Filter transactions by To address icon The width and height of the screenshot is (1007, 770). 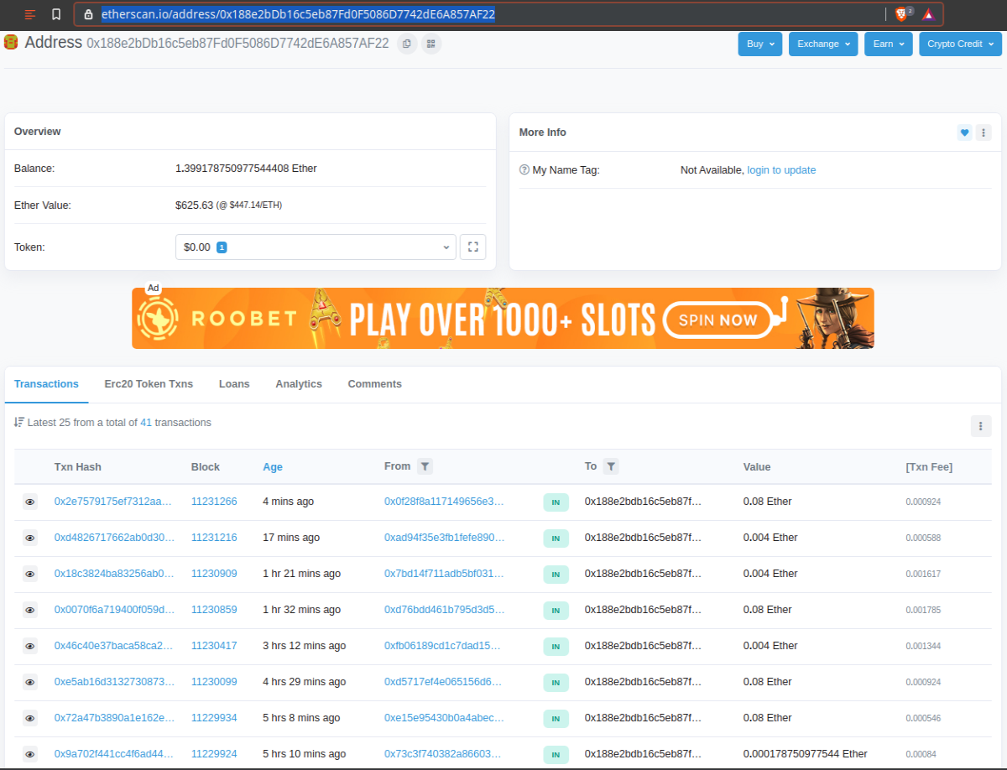click(611, 466)
